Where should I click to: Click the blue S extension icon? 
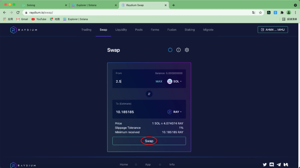coord(276,13)
